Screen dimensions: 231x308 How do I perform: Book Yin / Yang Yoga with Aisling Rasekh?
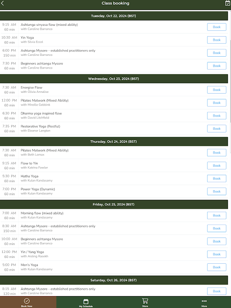[216, 254]
